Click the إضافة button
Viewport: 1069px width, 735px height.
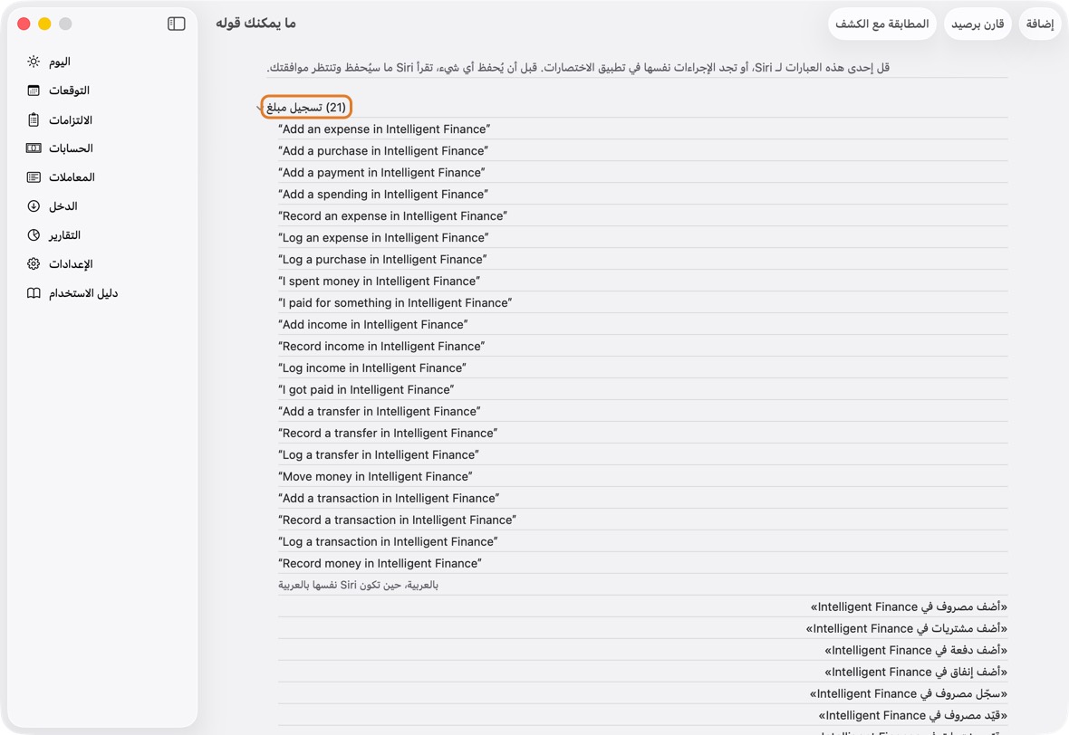click(x=1040, y=24)
